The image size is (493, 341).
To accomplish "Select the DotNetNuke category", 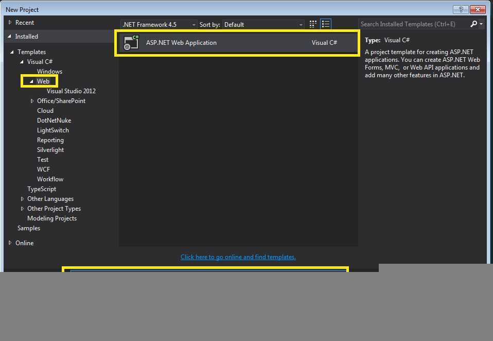I will [54, 121].
